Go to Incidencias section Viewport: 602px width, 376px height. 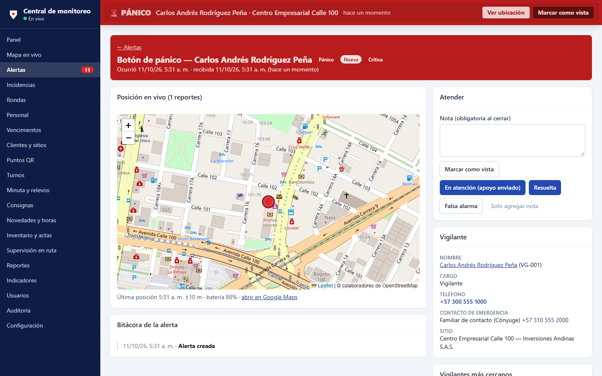50,85
